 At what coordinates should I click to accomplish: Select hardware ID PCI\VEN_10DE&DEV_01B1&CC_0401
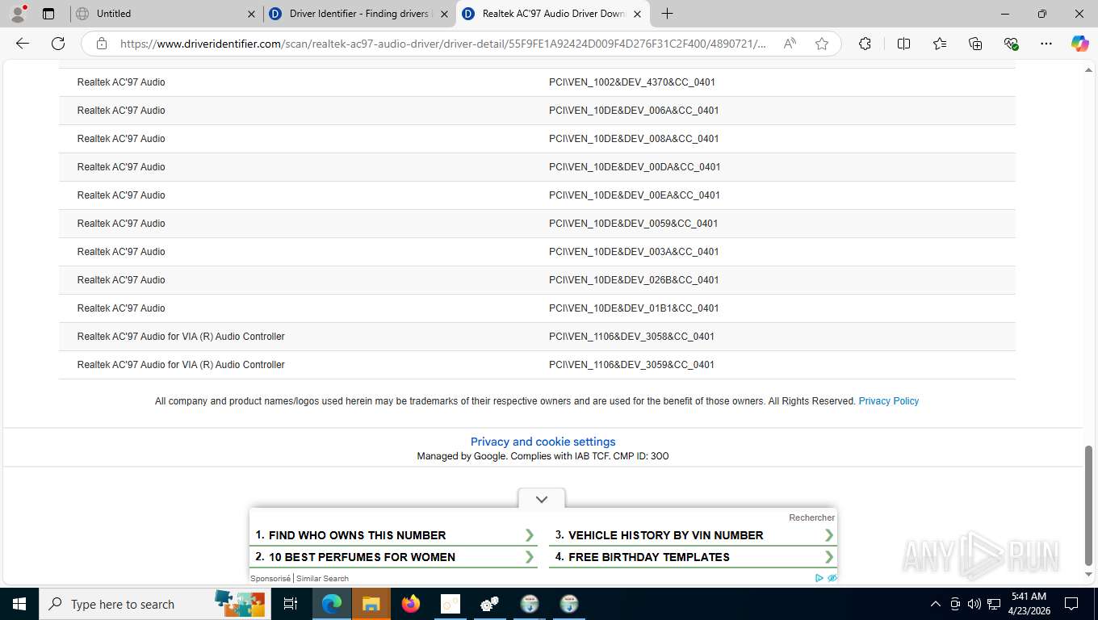[634, 308]
